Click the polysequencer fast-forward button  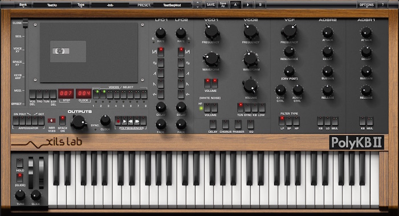137,121
